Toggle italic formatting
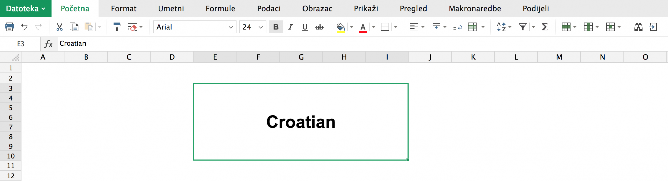 click(290, 27)
